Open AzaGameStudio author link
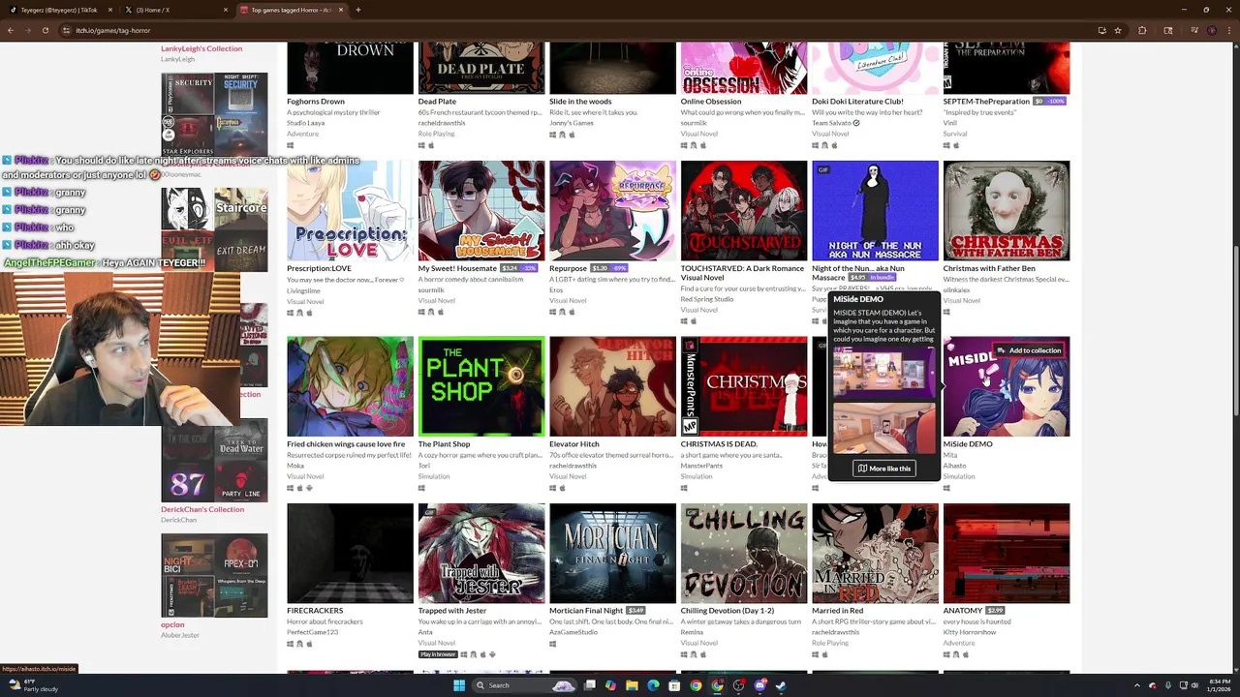The image size is (1240, 697). [x=573, y=632]
